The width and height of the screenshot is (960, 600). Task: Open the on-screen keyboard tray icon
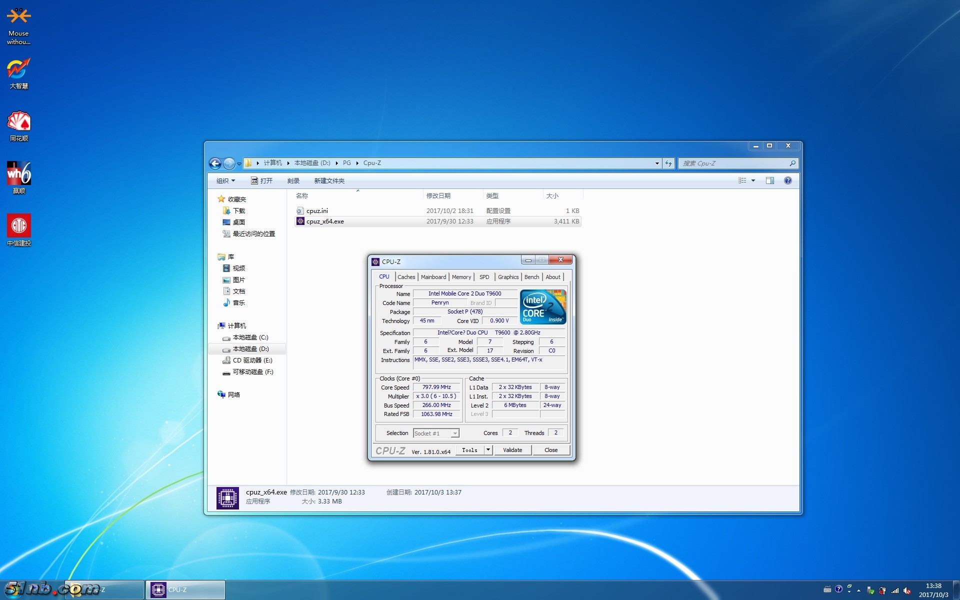click(827, 589)
